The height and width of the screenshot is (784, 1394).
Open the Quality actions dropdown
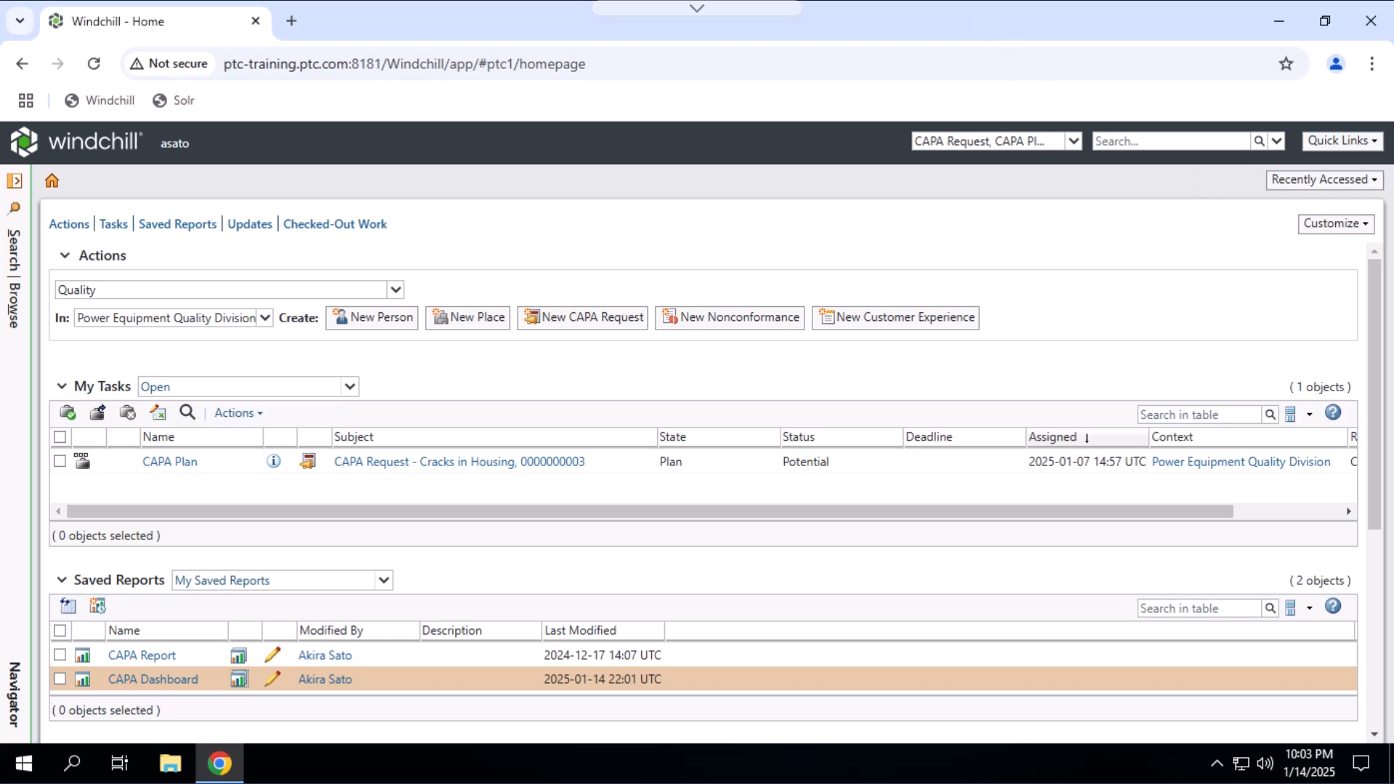tap(396, 290)
